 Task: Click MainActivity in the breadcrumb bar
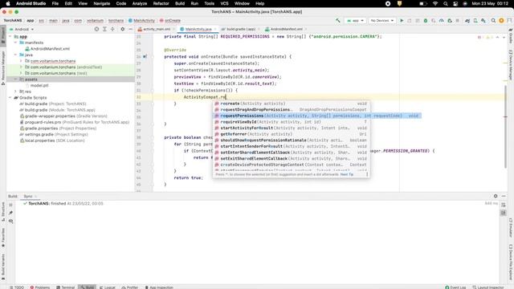click(141, 20)
